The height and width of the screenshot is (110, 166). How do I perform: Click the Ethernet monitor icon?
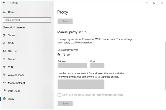[x=4, y=51]
